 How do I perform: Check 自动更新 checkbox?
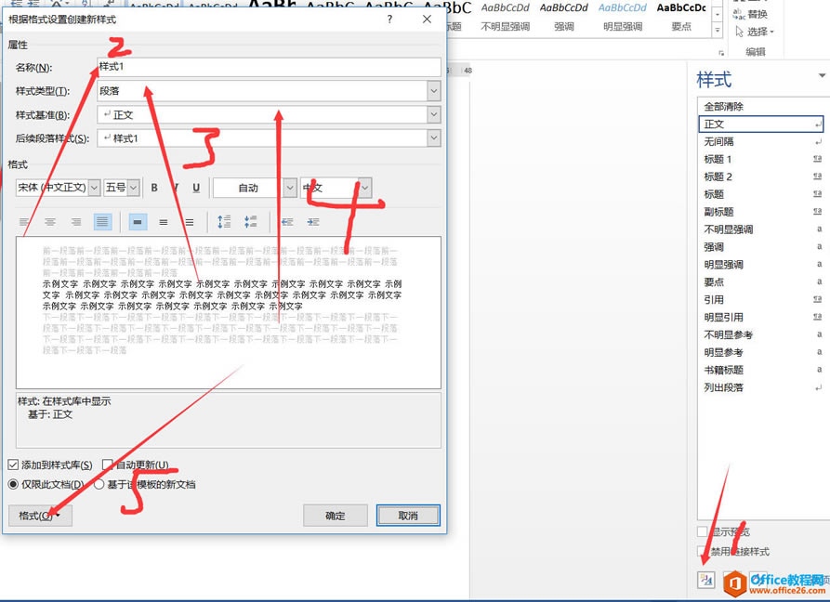coord(108,465)
